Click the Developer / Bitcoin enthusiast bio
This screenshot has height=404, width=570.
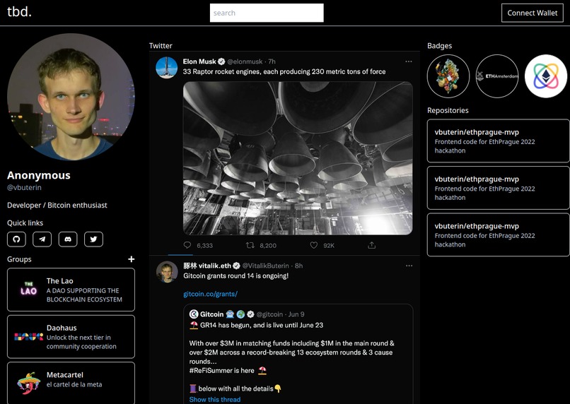57,205
